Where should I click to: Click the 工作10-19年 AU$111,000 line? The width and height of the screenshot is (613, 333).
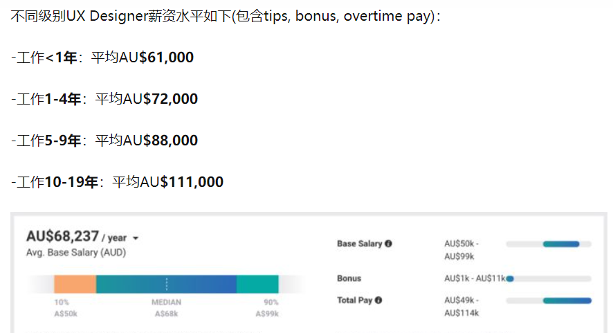pos(118,182)
